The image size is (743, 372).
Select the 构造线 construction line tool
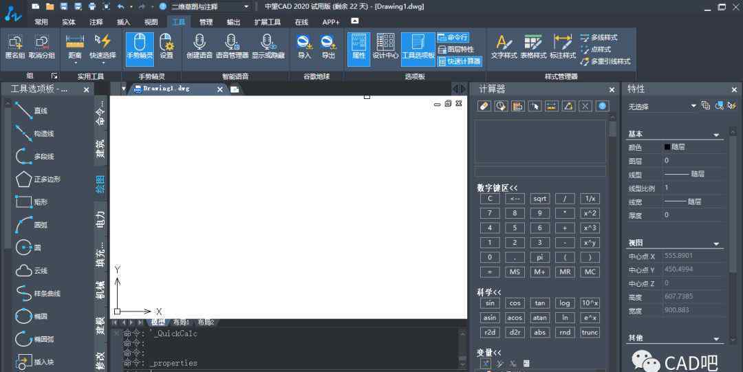34,133
